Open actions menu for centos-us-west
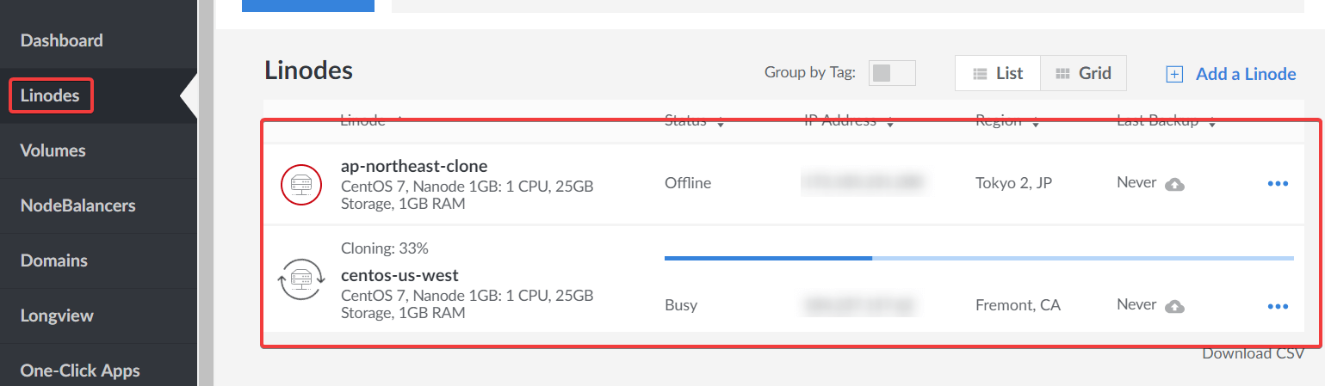The image size is (1325, 386). pos(1278,306)
